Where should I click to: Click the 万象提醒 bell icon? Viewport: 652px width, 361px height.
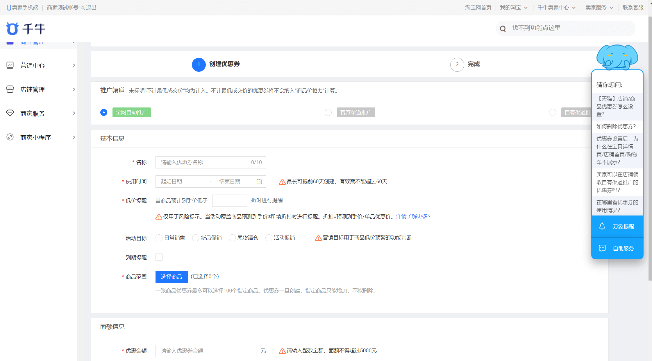coord(602,226)
